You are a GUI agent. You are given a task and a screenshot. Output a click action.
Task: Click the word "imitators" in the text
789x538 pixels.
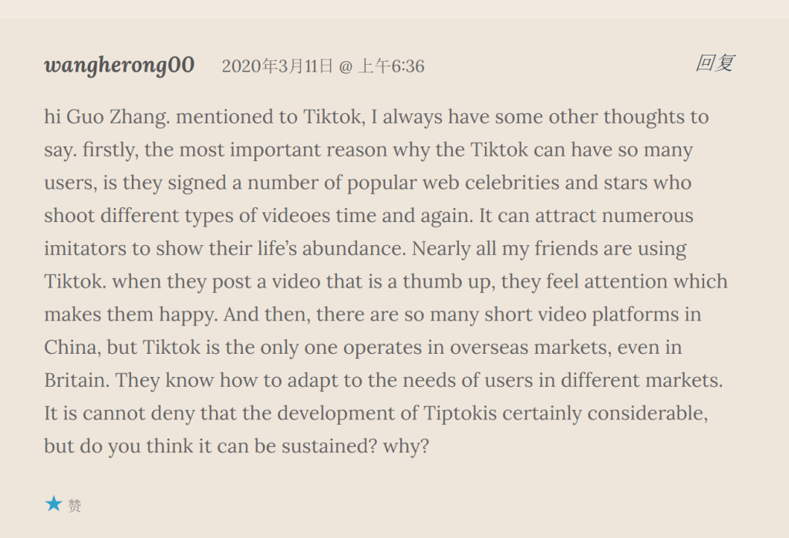[83, 249]
